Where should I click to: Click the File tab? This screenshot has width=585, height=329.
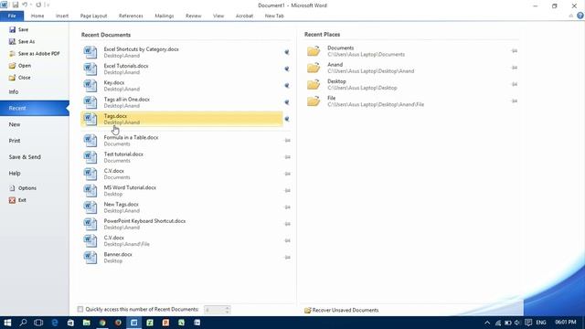(x=12, y=16)
